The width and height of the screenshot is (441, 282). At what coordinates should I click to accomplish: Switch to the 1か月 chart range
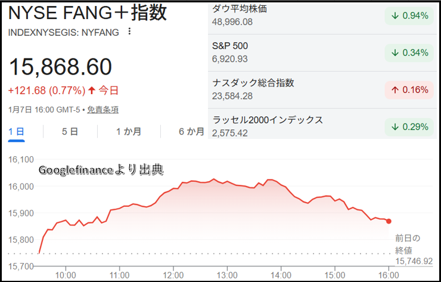click(129, 132)
